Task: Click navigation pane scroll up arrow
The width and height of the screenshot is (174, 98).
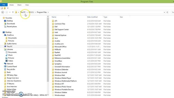Action: coord(48,17)
